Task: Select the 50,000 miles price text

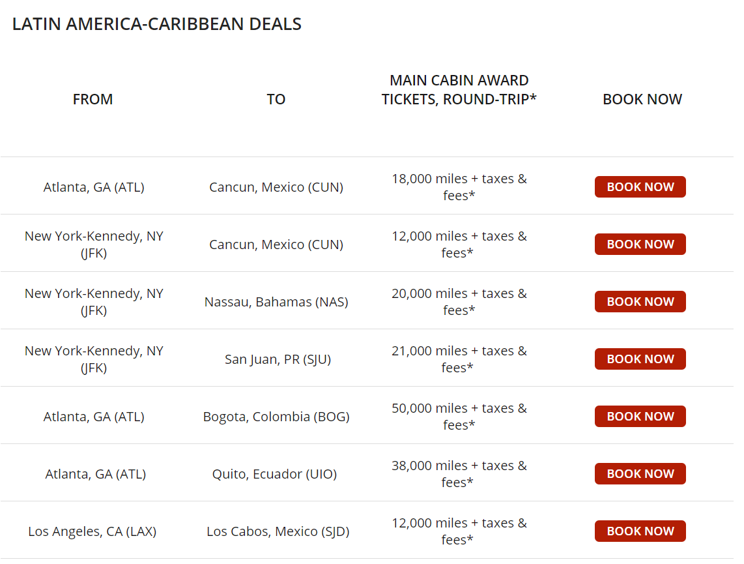Action: (459, 416)
